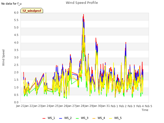This screenshot has width=164, height=123.
Task: Click the highest wind speed peak near Jan 28
Action: click(84, 14)
